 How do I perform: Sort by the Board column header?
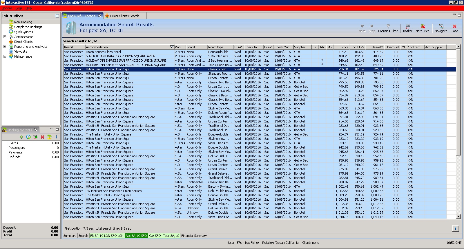[196, 47]
